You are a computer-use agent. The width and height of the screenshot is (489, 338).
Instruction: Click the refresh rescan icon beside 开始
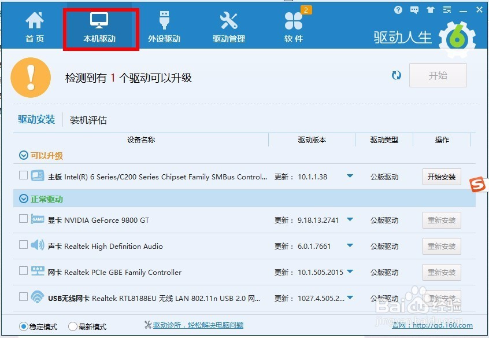coord(397,75)
